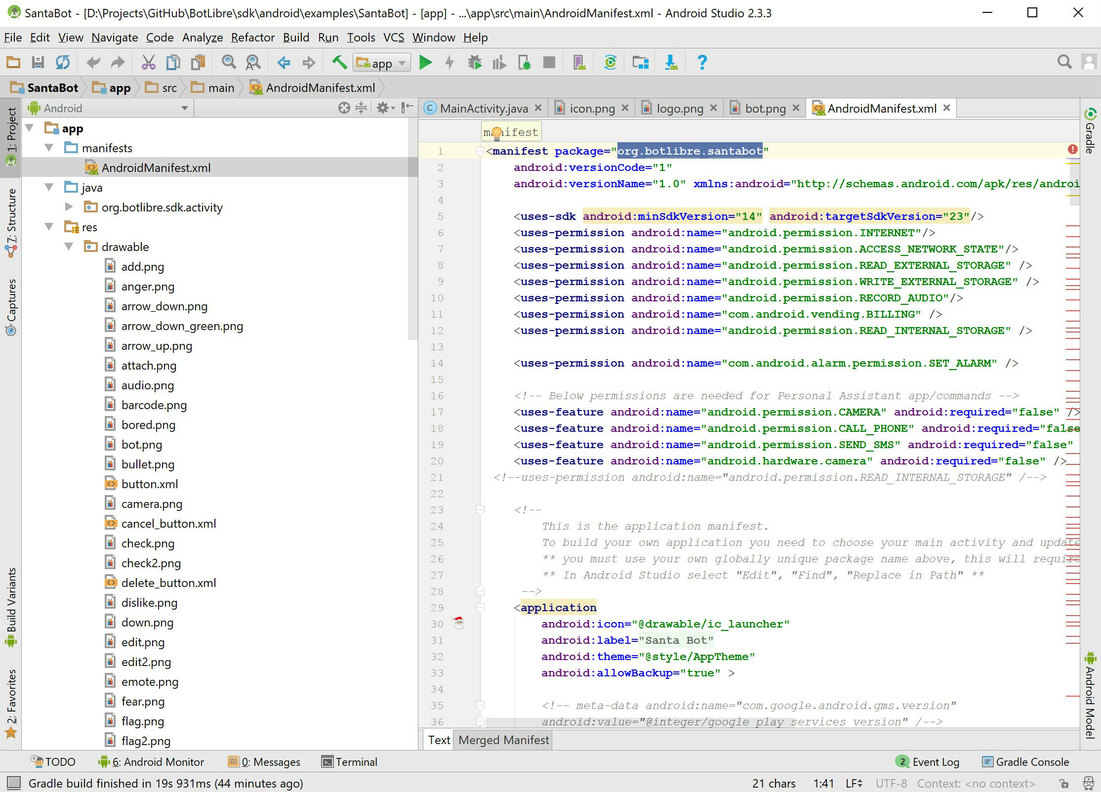This screenshot has height=792, width=1101.
Task: Open Project panel settings gear
Action: (385, 108)
